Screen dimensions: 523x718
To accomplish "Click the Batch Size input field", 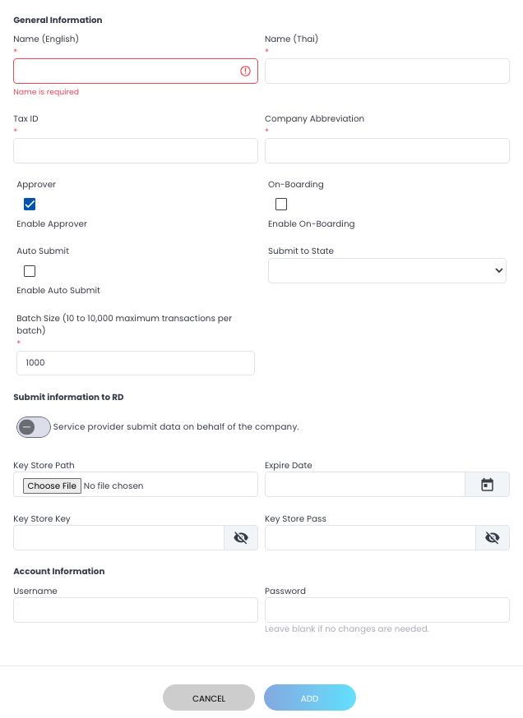I will [136, 363].
